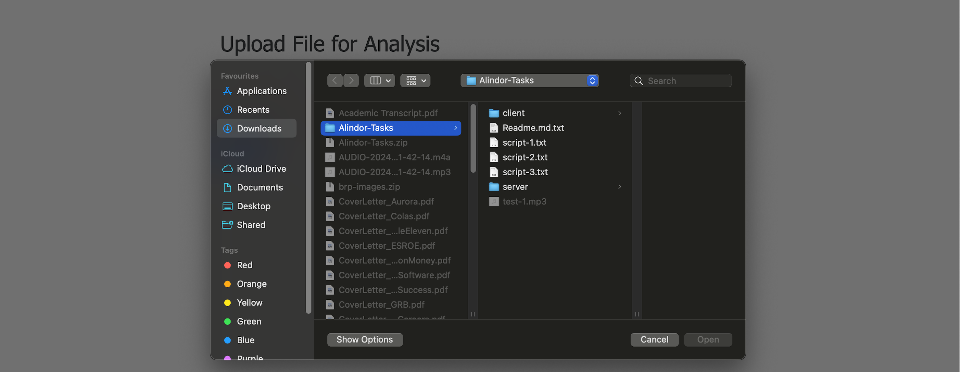Click the back navigation arrow

pos(334,80)
